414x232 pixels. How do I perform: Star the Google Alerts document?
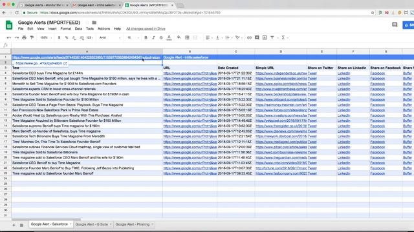(x=87, y=23)
